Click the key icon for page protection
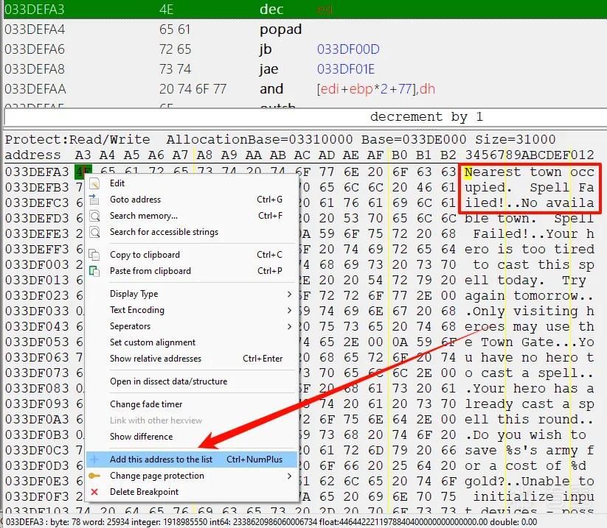 [x=94, y=476]
